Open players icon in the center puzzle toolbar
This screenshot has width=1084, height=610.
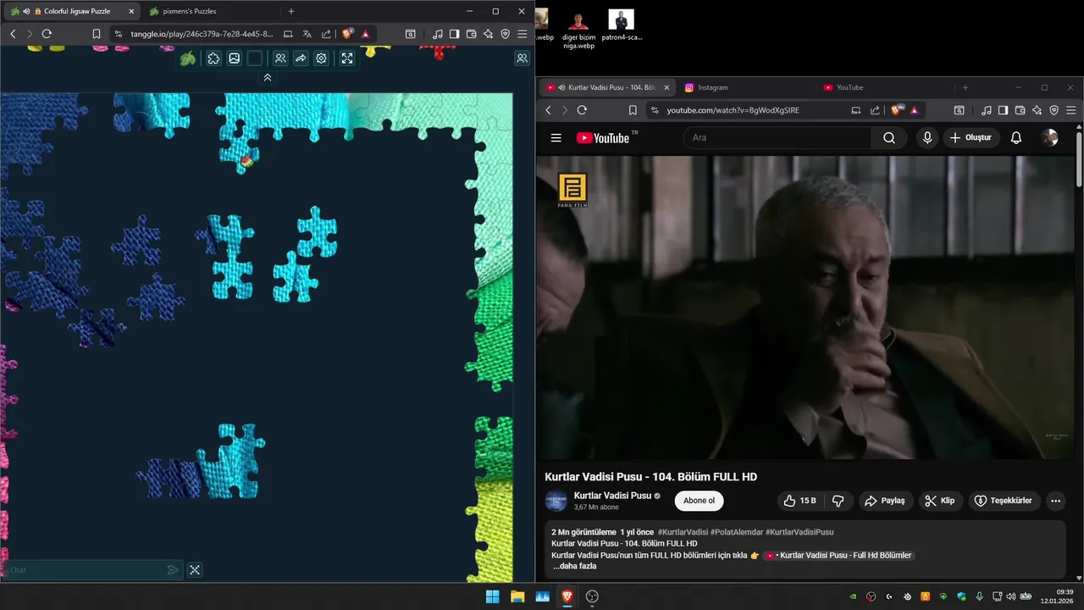(x=279, y=58)
